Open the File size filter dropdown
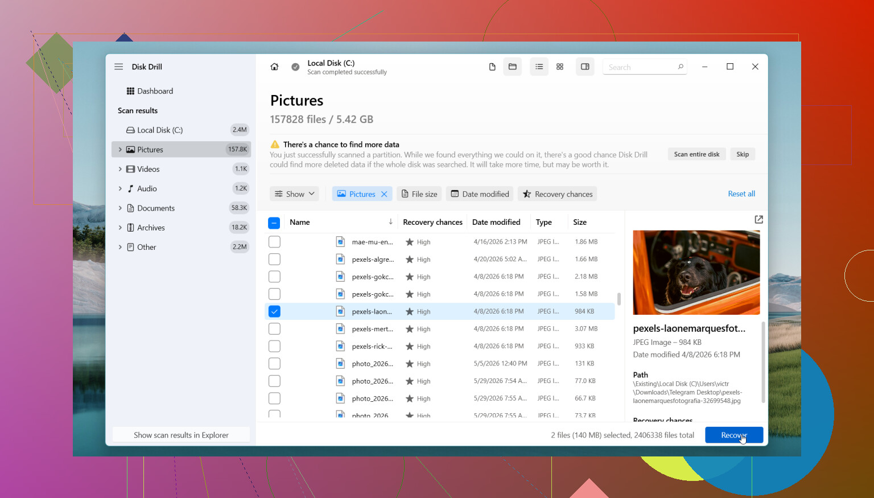Image resolution: width=874 pixels, height=498 pixels. (419, 194)
